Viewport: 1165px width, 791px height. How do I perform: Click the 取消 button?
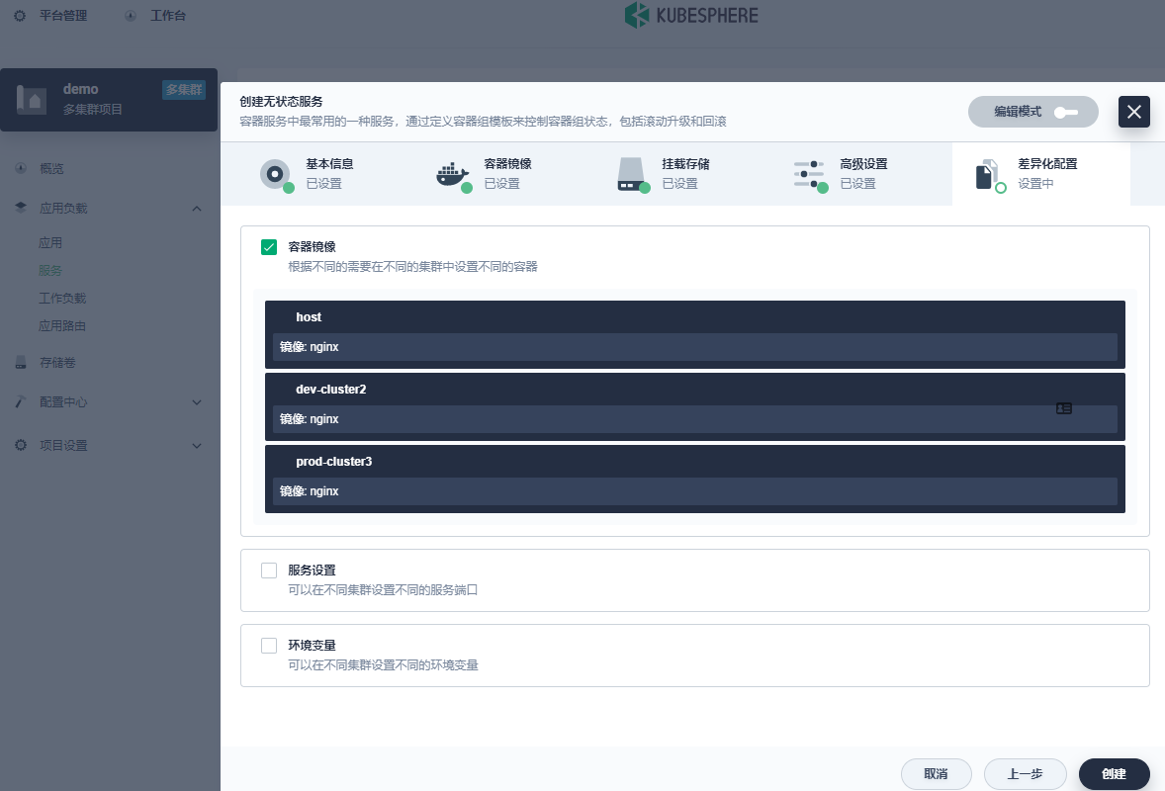[x=937, y=774]
